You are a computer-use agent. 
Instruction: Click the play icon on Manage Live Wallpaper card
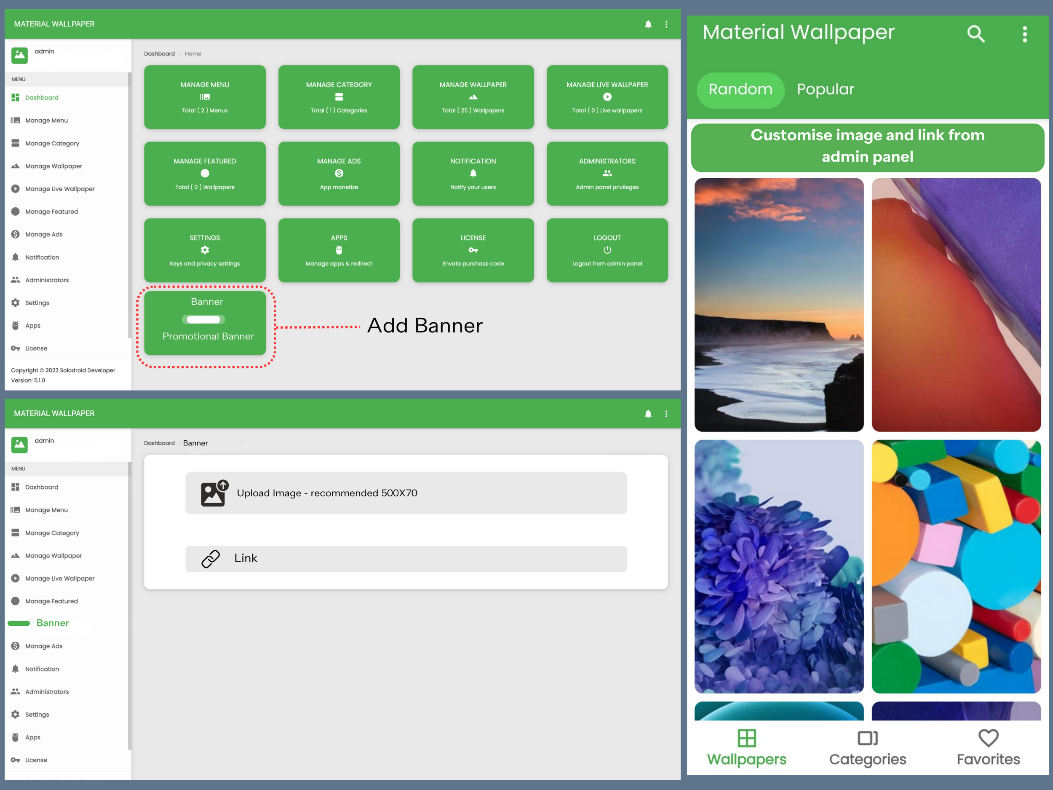point(607,96)
